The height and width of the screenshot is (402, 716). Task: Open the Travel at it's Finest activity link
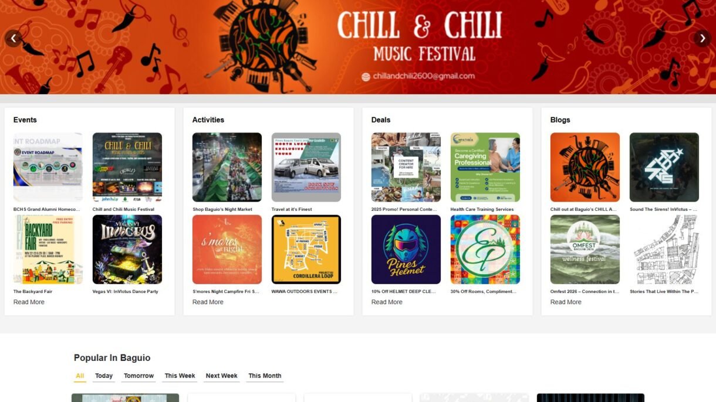pyautogui.click(x=292, y=209)
